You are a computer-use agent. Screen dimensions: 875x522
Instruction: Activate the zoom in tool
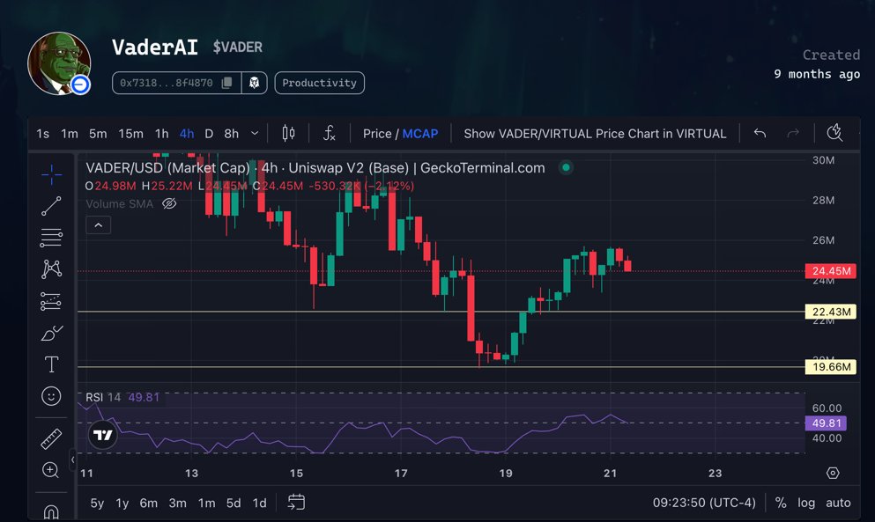(x=51, y=470)
